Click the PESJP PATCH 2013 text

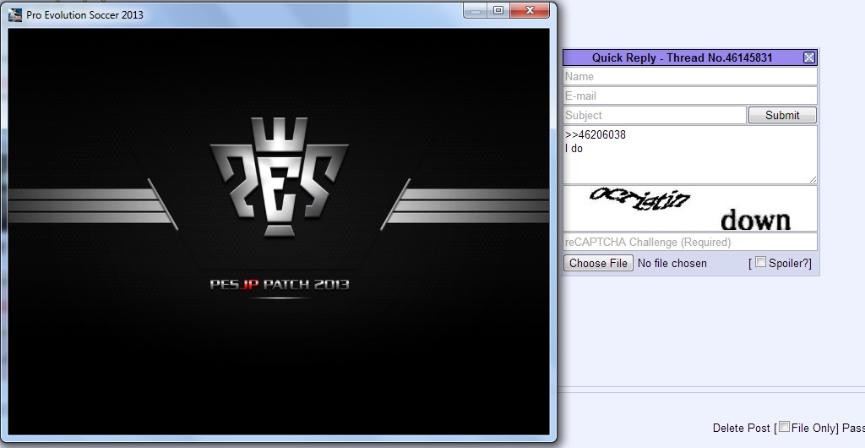280,285
